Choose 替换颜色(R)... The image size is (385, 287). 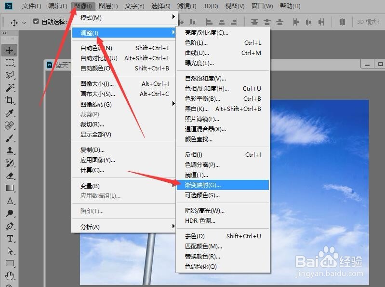[223, 257]
